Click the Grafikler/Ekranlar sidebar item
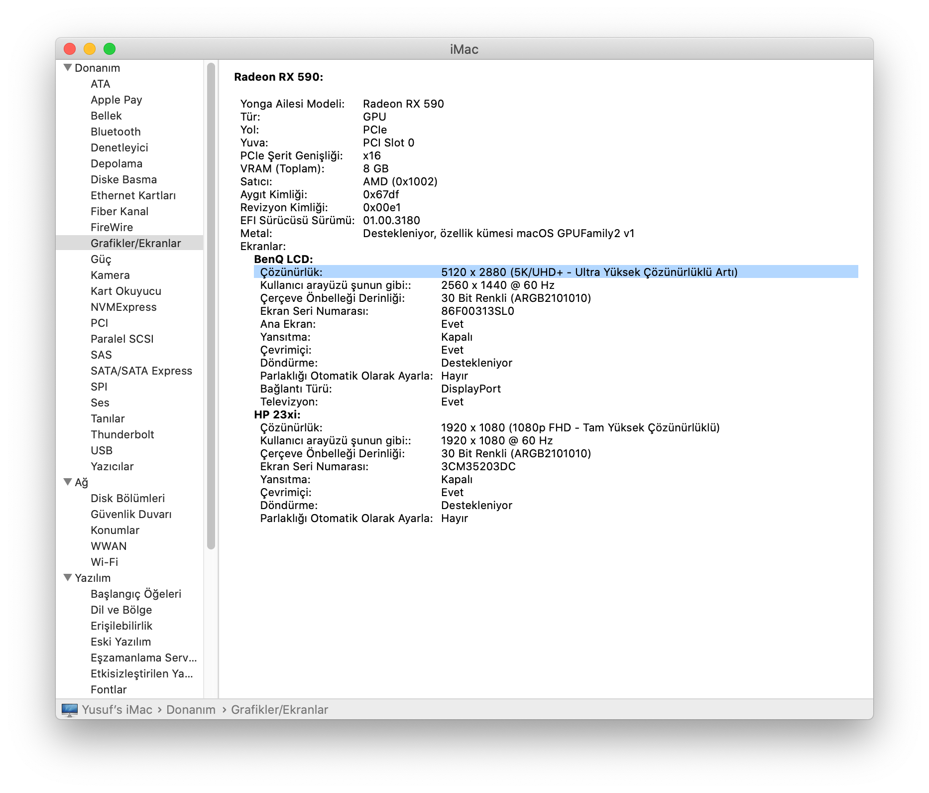929x793 pixels. [135, 243]
